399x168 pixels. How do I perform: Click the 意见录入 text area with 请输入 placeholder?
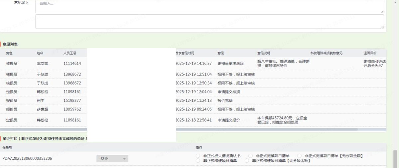point(209,6)
